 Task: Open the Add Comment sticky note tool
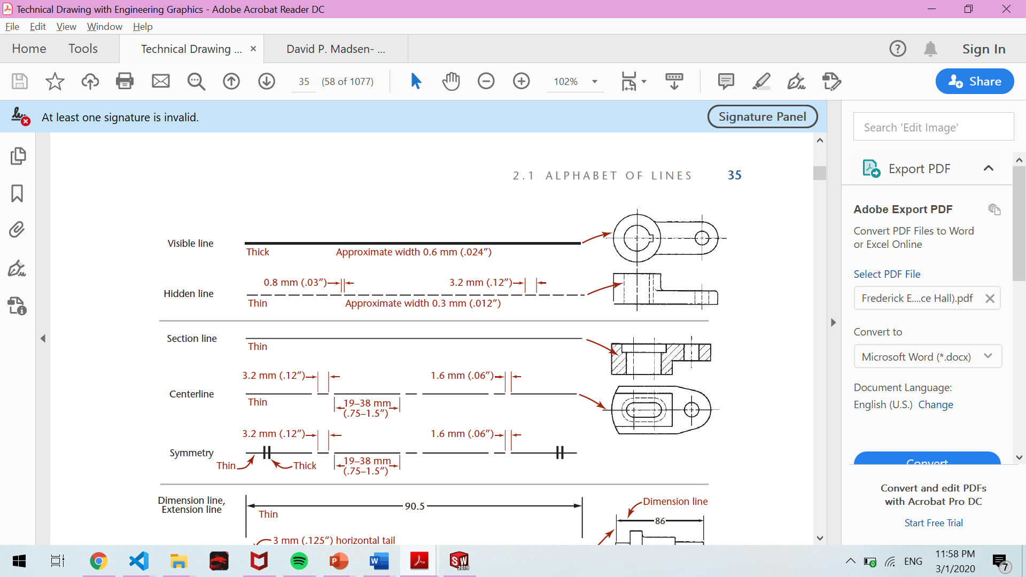click(726, 81)
